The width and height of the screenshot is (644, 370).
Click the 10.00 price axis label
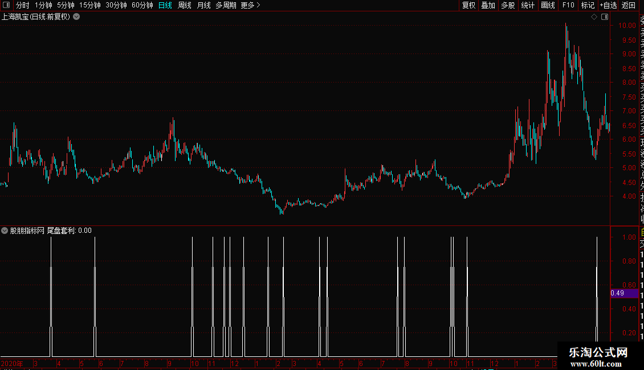627,26
